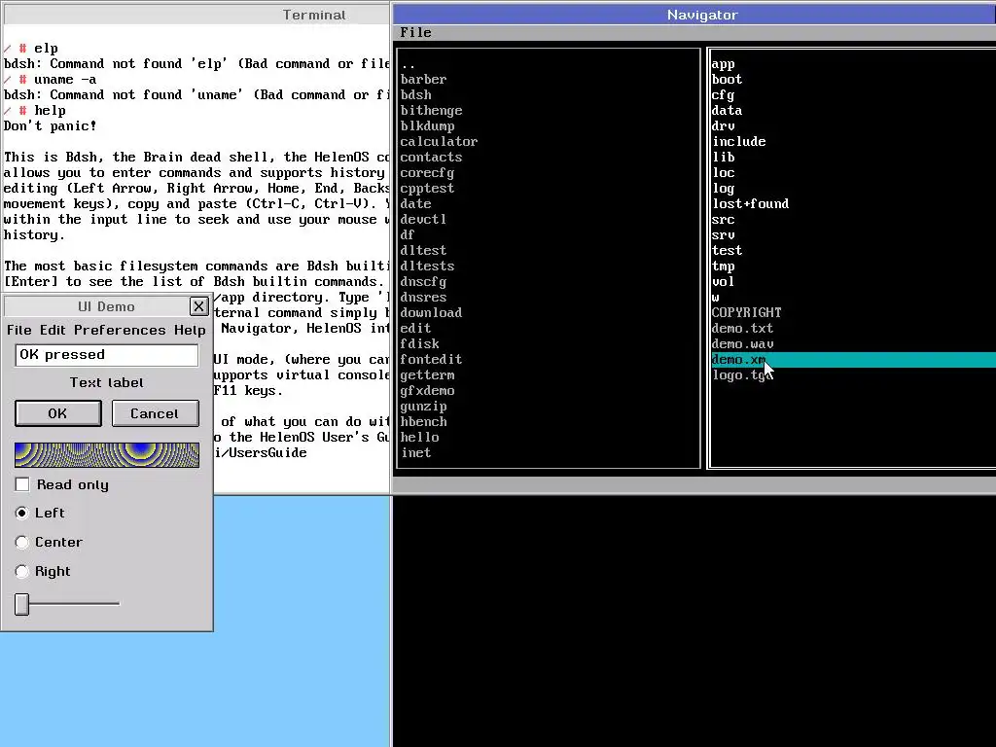Close the UI Demo window
The width and height of the screenshot is (996, 747).
(x=198, y=306)
